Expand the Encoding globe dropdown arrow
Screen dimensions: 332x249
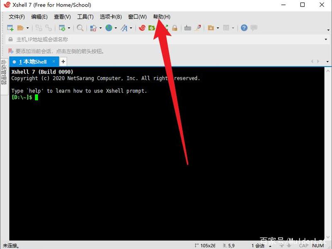click(116, 28)
